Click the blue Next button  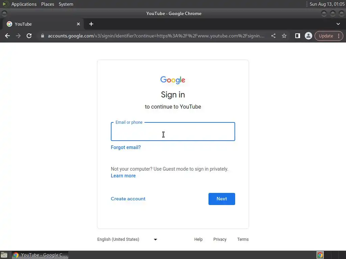[222, 199]
